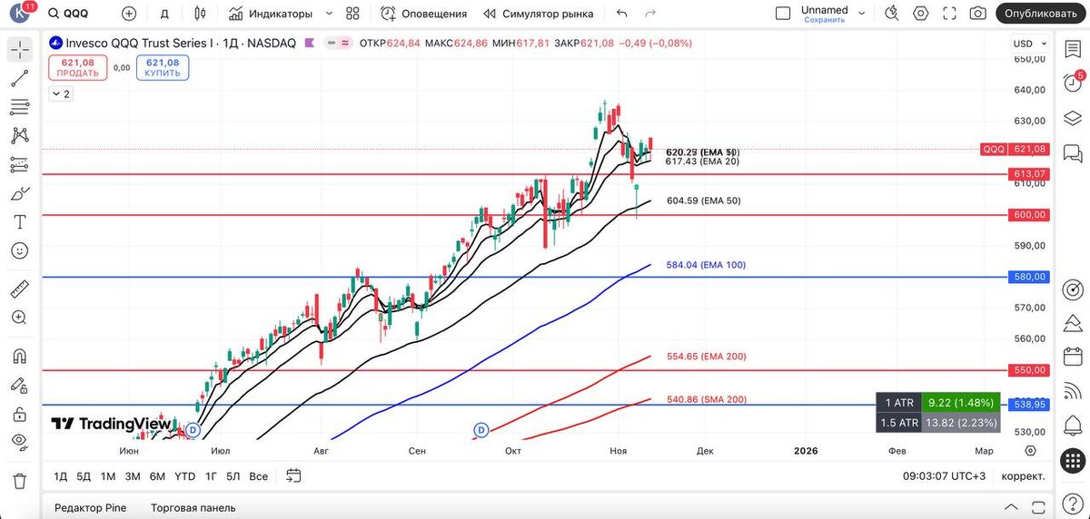This screenshot has height=519, width=1090.
Task: Select the YTD time range
Action: point(184,476)
